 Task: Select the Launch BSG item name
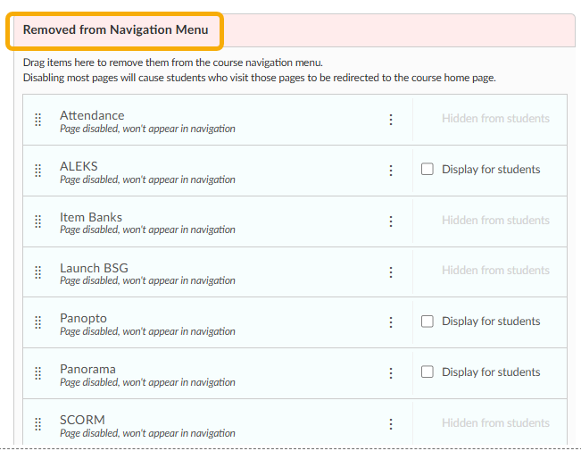[x=94, y=268]
